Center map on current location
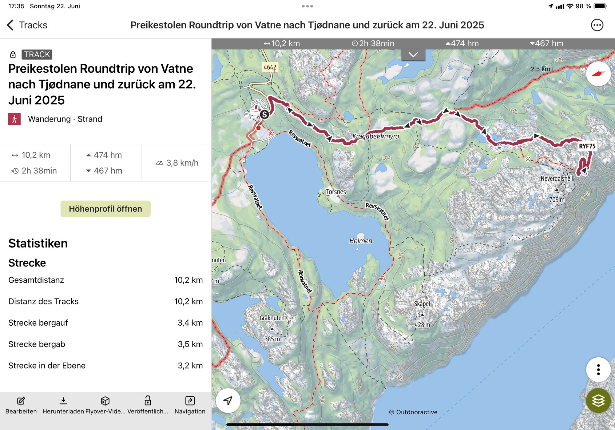 228,400
